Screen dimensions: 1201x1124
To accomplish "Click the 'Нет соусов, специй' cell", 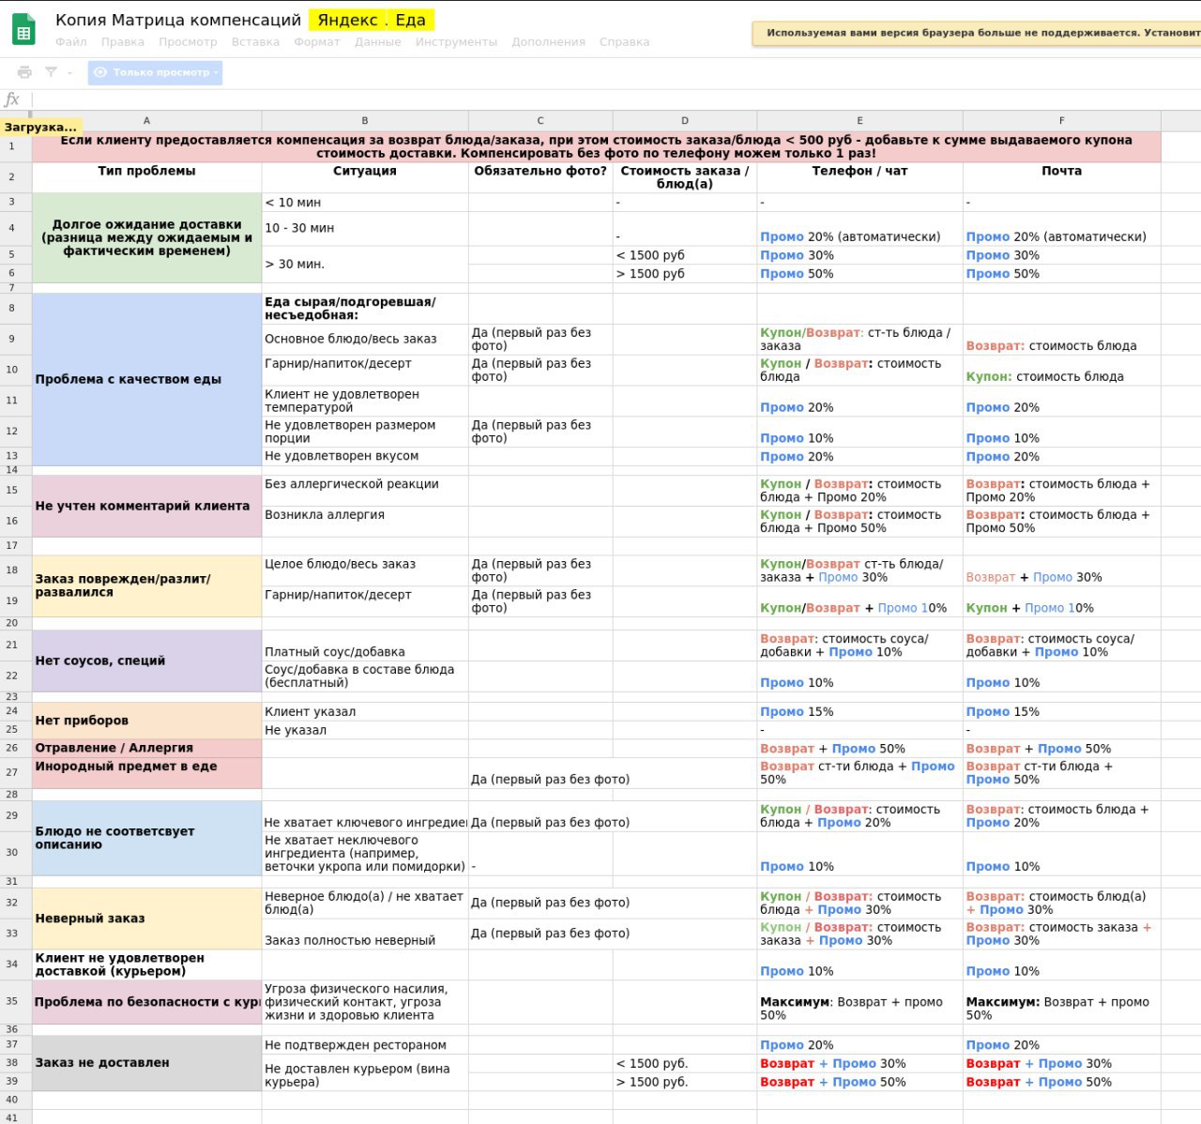I will pyautogui.click(x=146, y=661).
